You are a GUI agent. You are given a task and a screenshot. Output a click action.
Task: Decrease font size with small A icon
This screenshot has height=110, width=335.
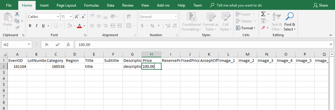click(x=84, y=17)
